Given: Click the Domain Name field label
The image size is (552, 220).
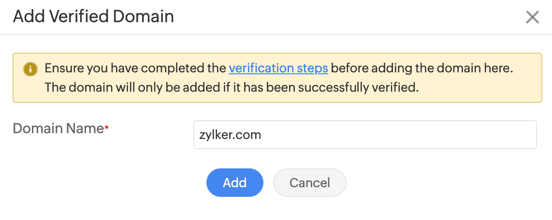Looking at the screenshot, I should pos(58,129).
